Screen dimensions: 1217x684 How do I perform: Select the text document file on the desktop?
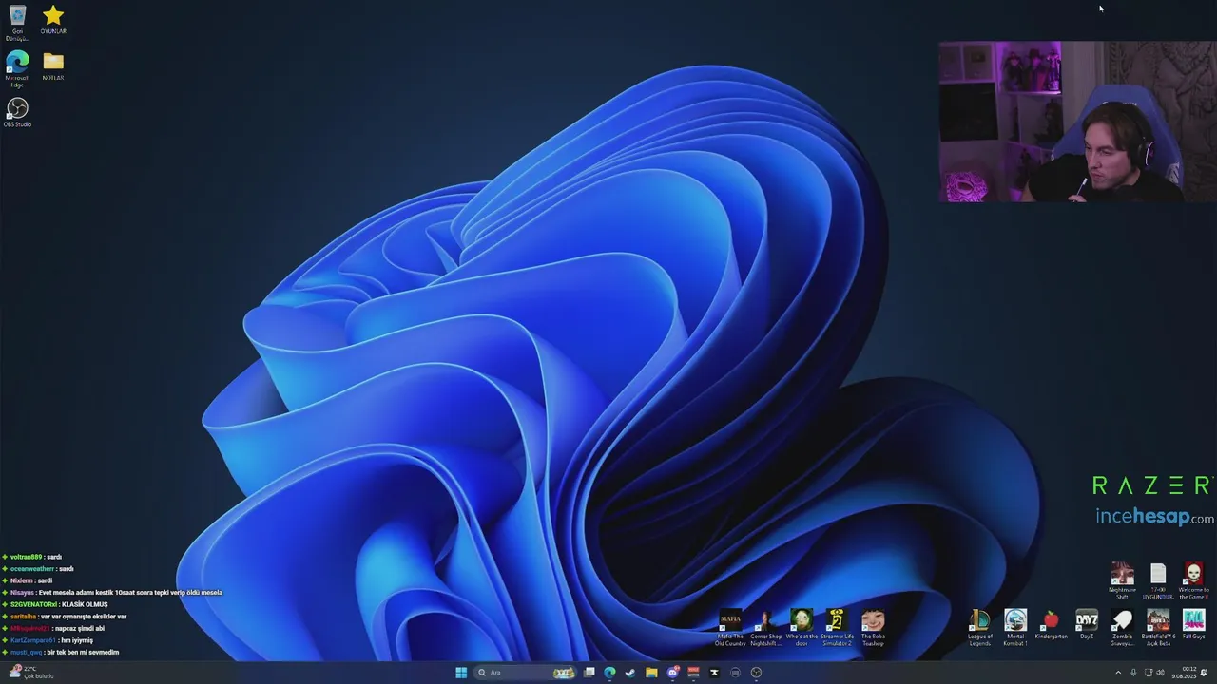(x=1158, y=580)
